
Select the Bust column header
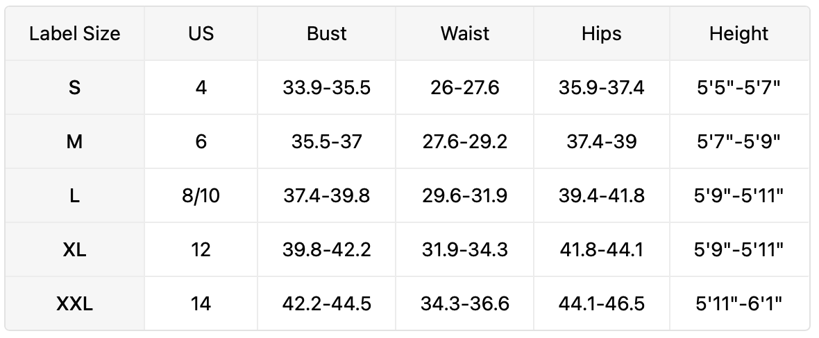click(326, 34)
